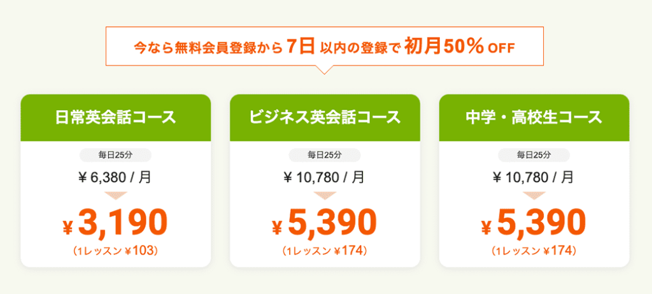Click 毎日25分 badge in 日常英会話 card
This screenshot has width=652, height=294.
coord(116,155)
